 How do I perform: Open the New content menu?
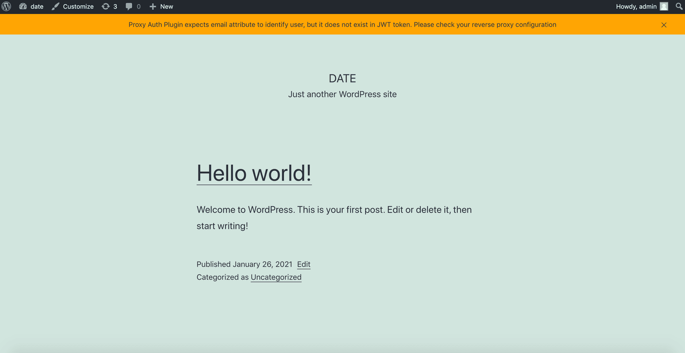[x=161, y=6]
